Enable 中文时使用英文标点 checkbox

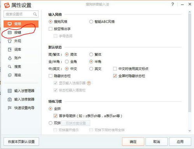click(115, 69)
